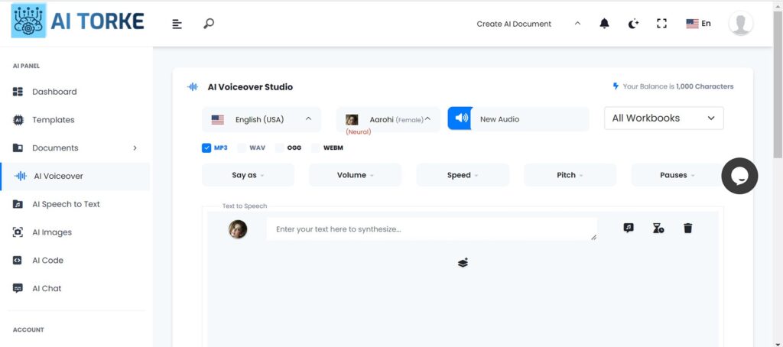Open the Volume dropdown
This screenshot has width=783, height=347.
tap(355, 175)
